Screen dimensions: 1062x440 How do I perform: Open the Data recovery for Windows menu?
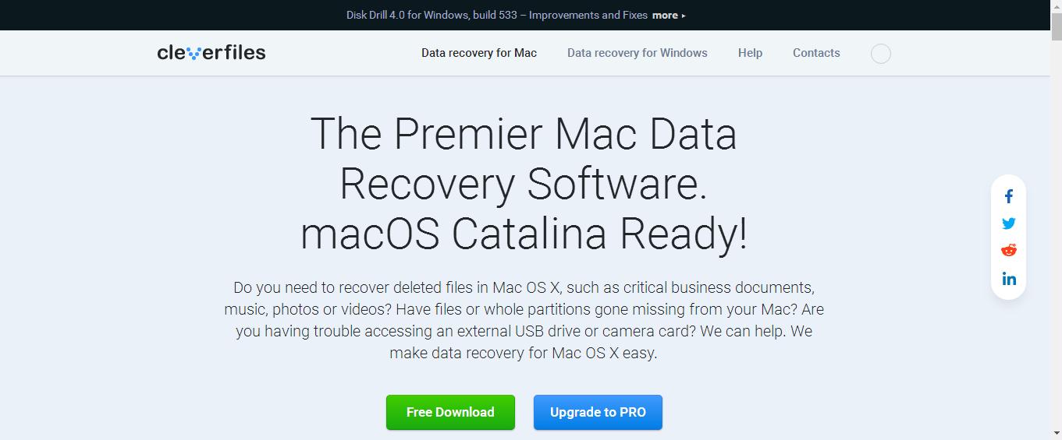pyautogui.click(x=638, y=53)
